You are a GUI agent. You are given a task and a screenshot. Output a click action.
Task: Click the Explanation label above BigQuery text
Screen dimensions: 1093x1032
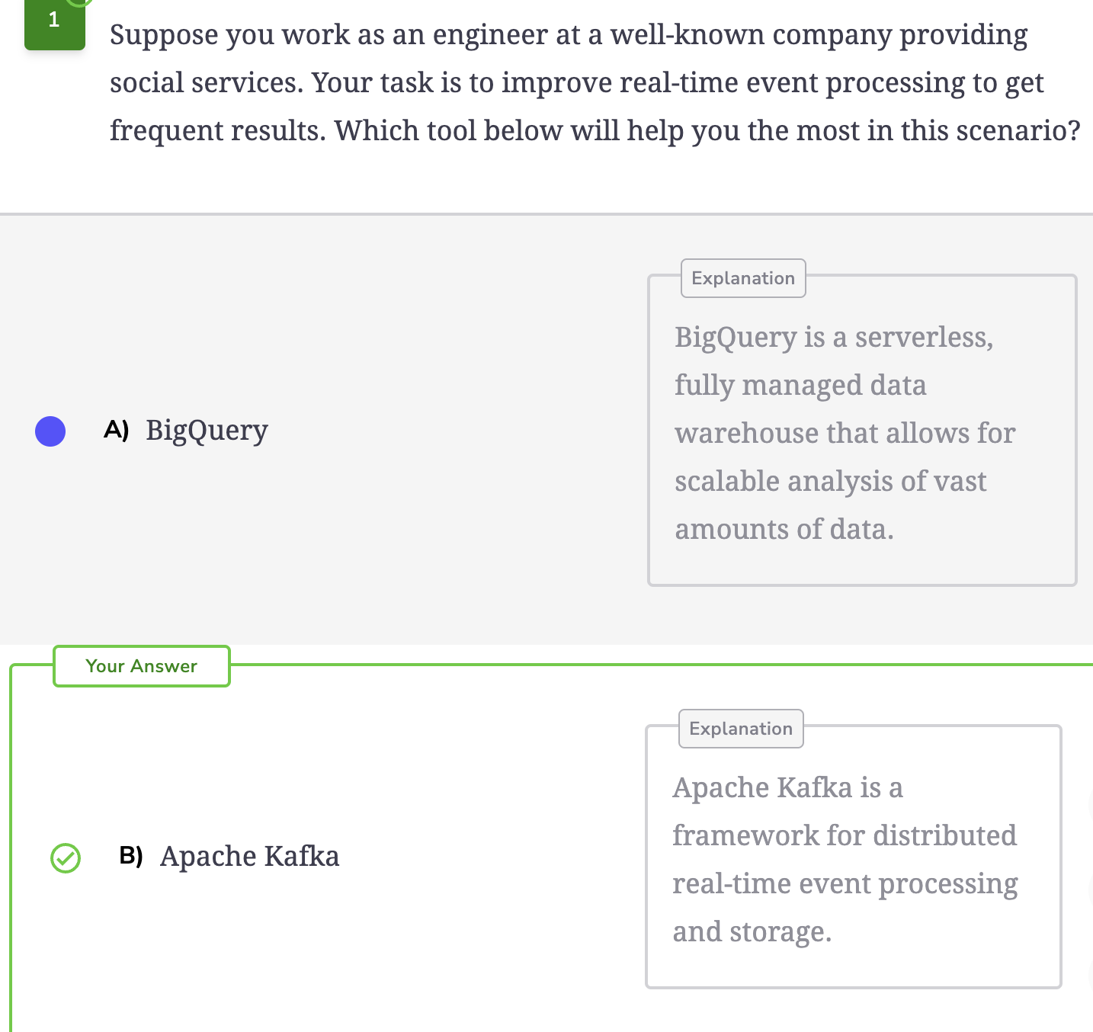click(x=743, y=278)
